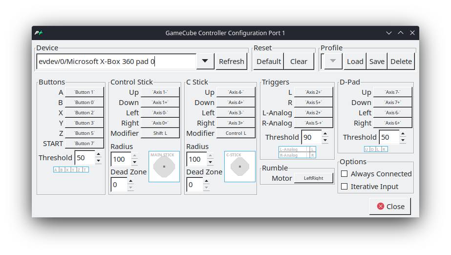Click the device name text field
The width and height of the screenshot is (451, 255).
tap(116, 61)
